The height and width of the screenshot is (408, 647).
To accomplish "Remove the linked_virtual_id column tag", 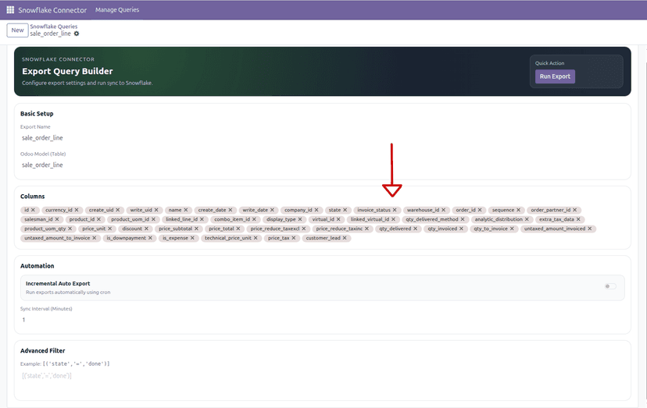I will pos(393,219).
